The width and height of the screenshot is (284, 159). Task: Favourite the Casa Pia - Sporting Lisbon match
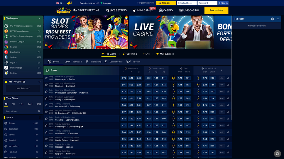(46, 118)
